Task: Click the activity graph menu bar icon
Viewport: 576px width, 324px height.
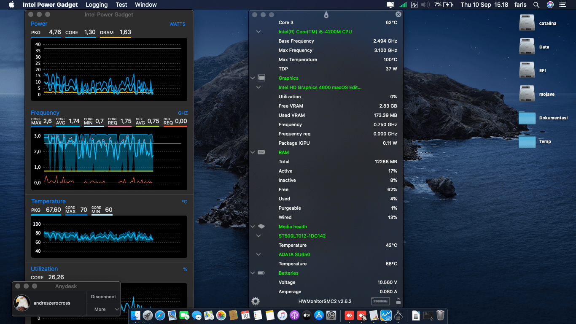Action: click(414, 5)
